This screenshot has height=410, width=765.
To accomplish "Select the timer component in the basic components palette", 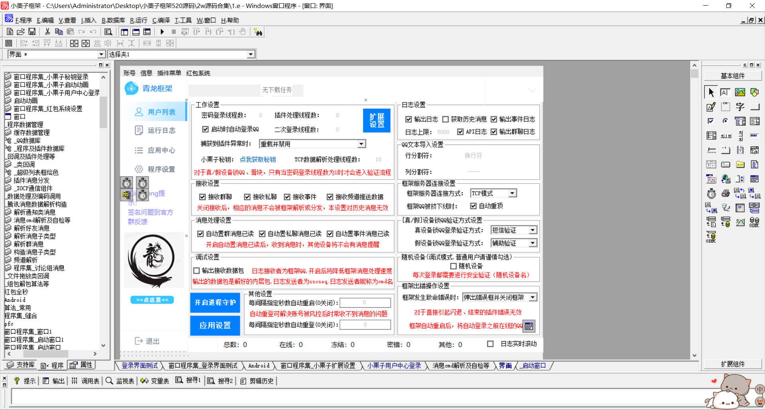I will click(711, 193).
